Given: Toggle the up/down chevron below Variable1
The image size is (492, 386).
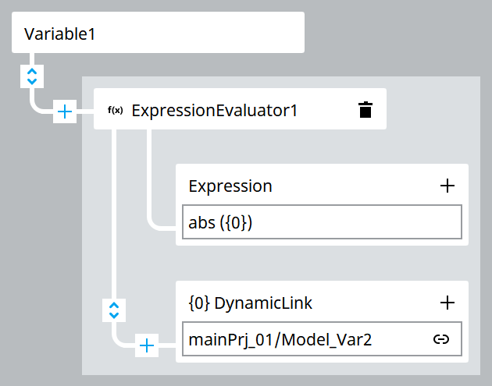Looking at the screenshot, I should 31,76.
